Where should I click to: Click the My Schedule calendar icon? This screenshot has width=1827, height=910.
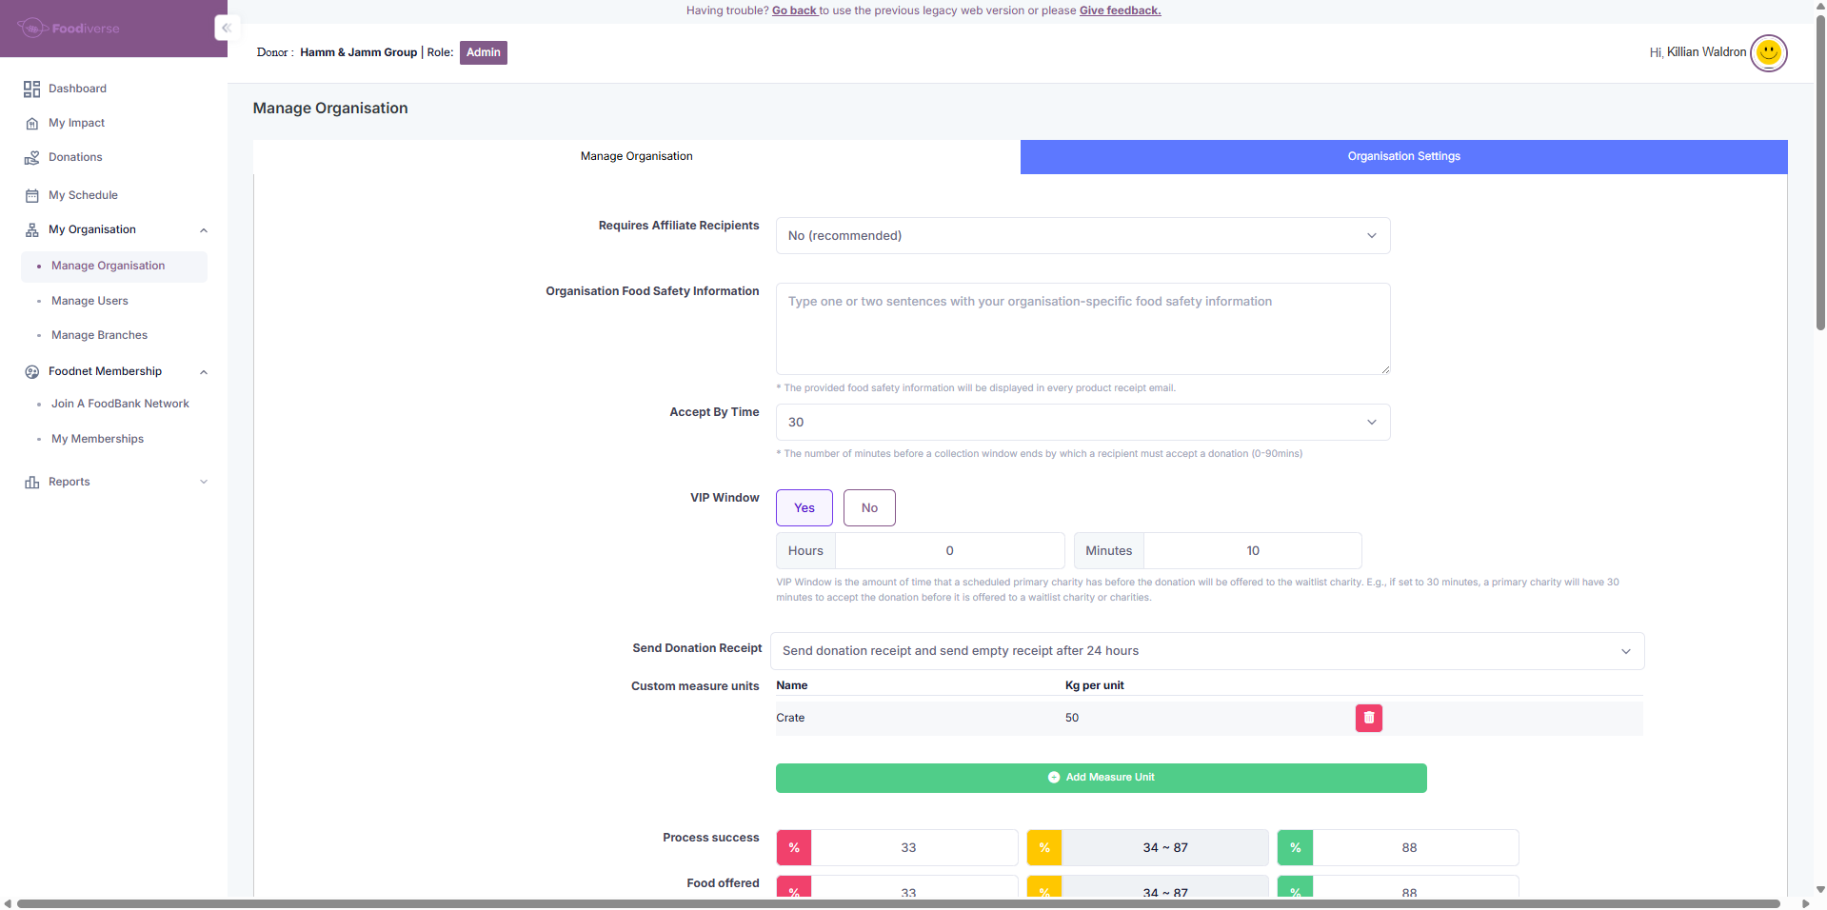[x=31, y=196]
